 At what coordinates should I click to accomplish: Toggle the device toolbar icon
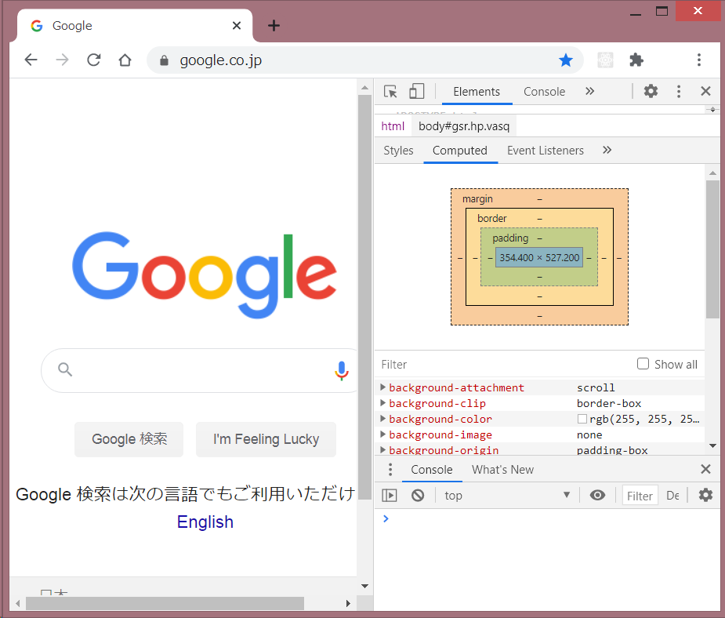coord(417,92)
